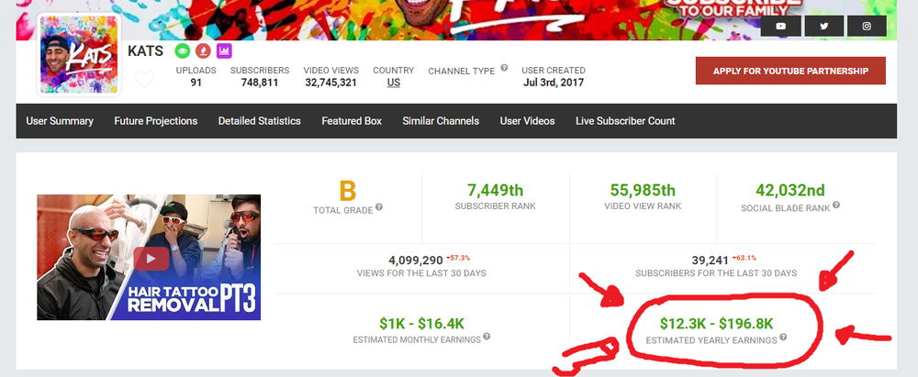918x377 pixels.
Task: Open the Detailed Statistics tab
Action: coord(259,121)
